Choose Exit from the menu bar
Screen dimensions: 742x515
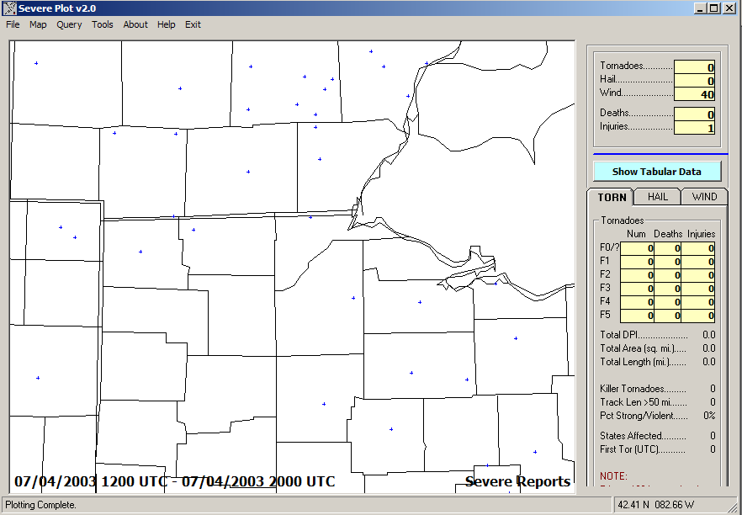(x=193, y=24)
